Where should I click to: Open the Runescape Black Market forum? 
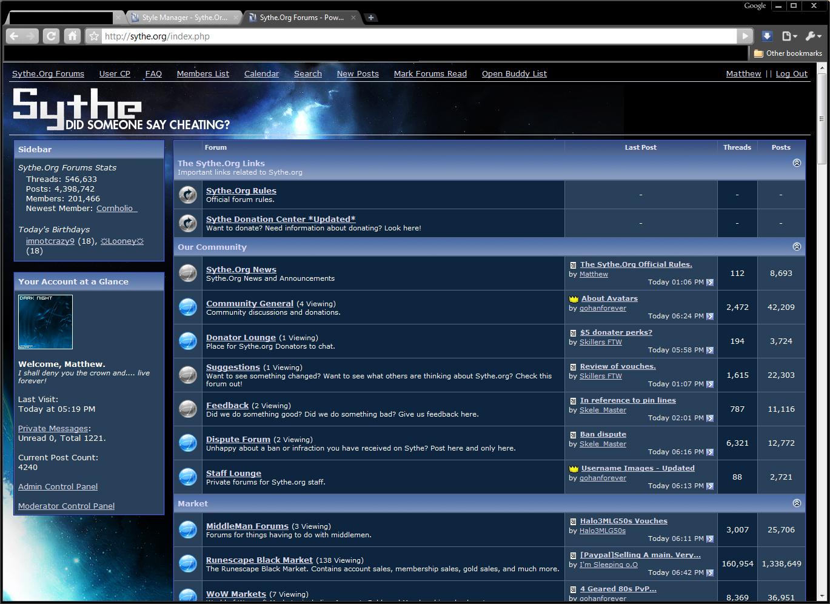pos(259,560)
